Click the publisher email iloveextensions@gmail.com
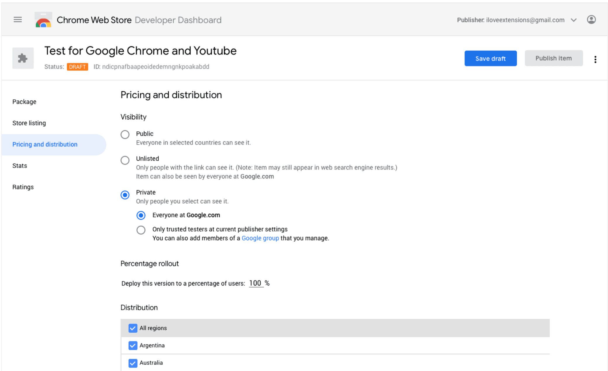 point(525,20)
